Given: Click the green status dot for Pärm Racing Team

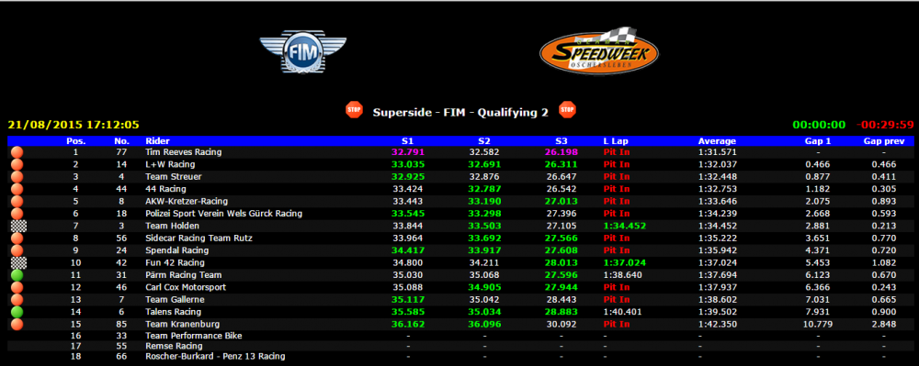Looking at the screenshot, I should click(x=17, y=275).
